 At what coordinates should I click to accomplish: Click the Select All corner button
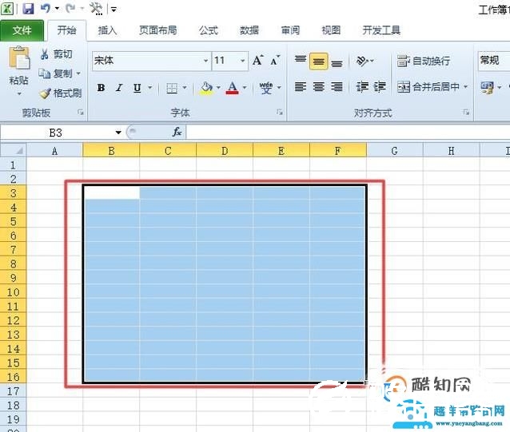(x=14, y=150)
